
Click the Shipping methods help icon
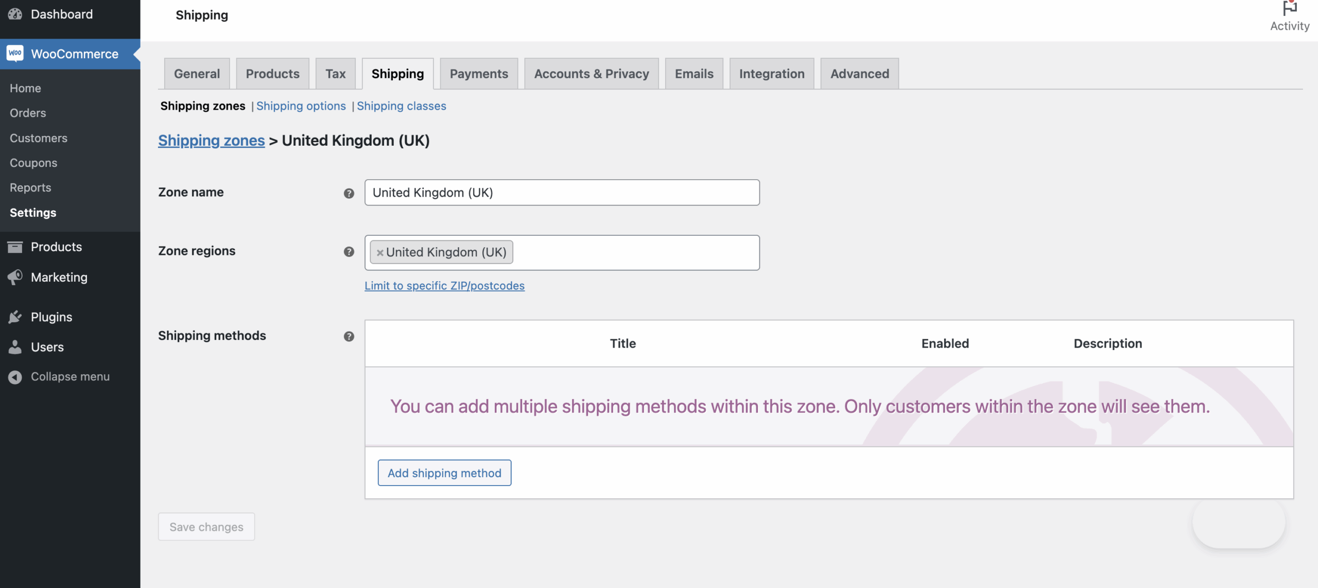coord(350,336)
